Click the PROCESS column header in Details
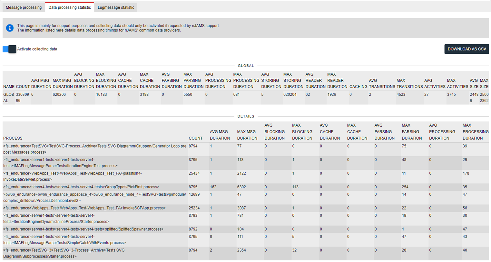This screenshot has width=491, height=262. [x=13, y=138]
